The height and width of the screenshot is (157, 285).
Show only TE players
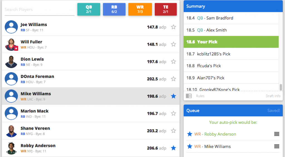[166, 9]
